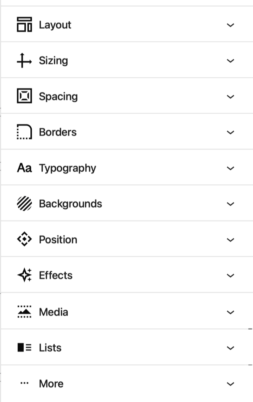Select the Media section label

pos(53,312)
